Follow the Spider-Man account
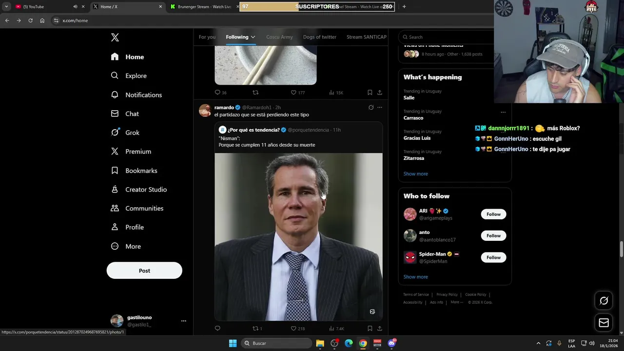The image size is (624, 351). pos(493,257)
